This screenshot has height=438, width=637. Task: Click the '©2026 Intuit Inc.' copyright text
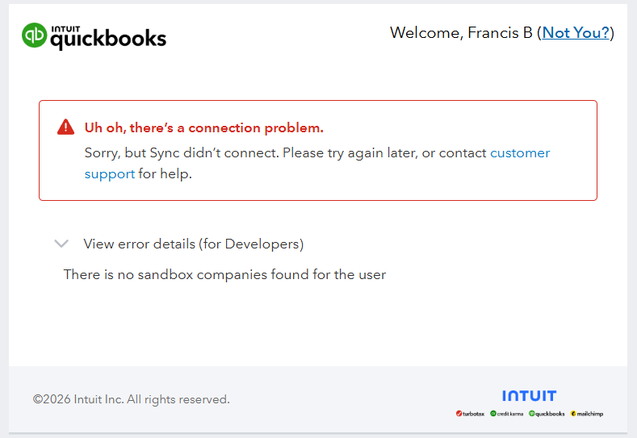click(131, 399)
